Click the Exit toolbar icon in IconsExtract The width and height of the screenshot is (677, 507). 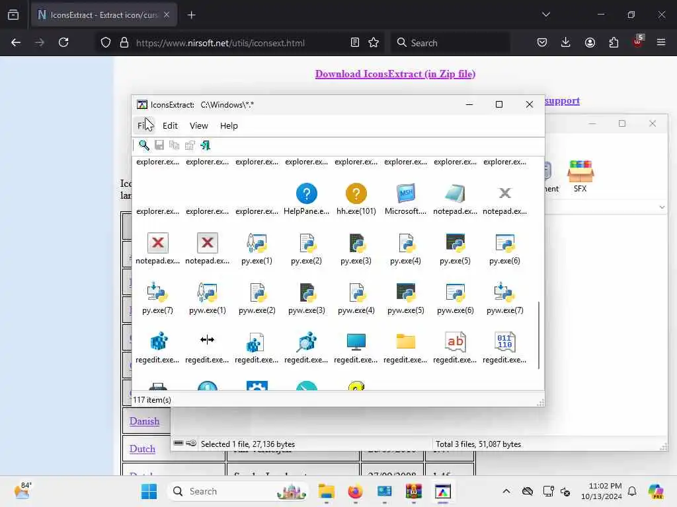(x=206, y=145)
